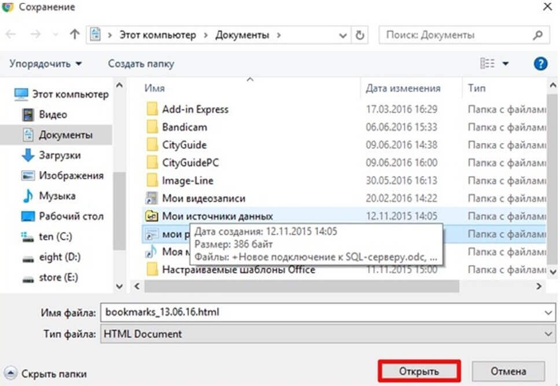Select the Bandicam folder icon

(x=152, y=127)
